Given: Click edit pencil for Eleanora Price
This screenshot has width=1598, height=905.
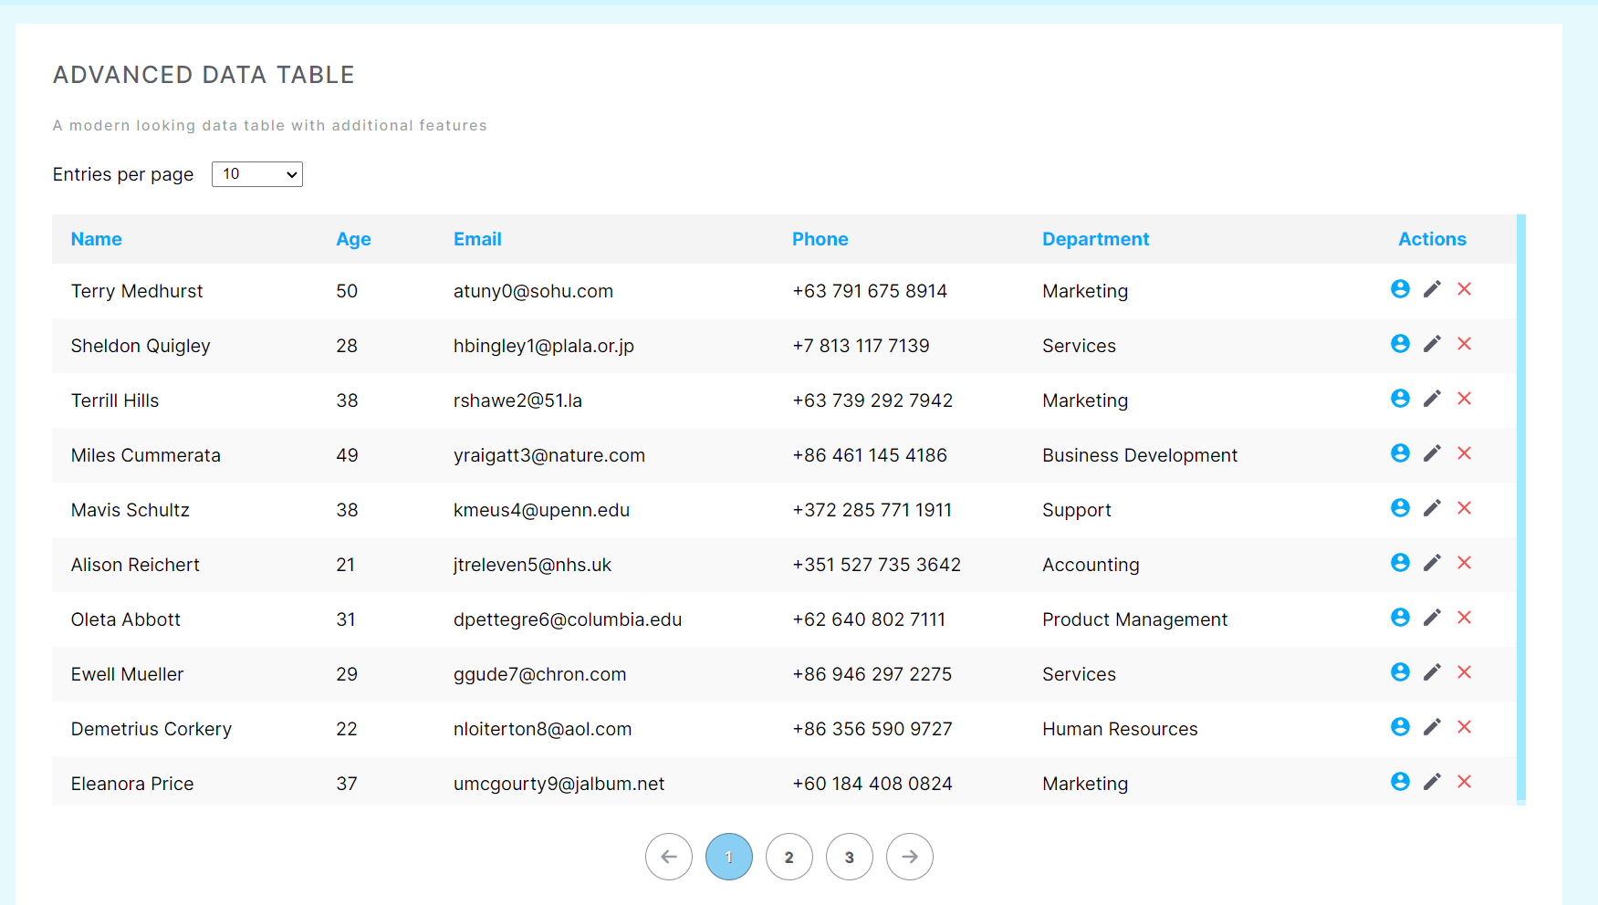Looking at the screenshot, I should pos(1432,782).
